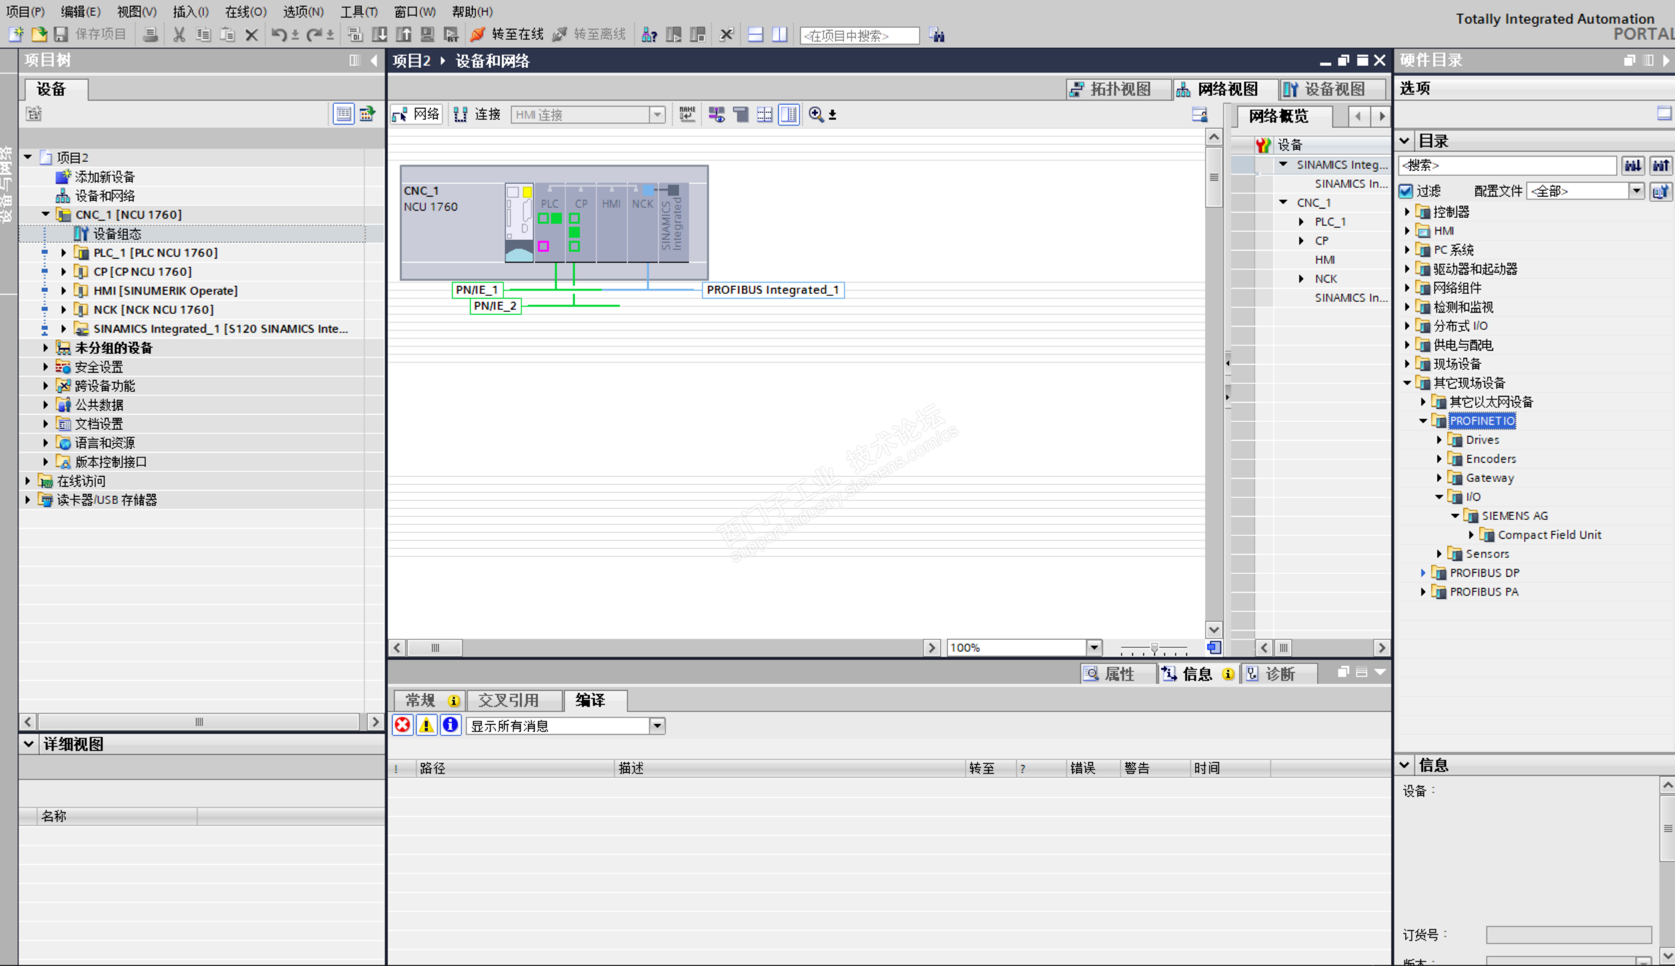Viewport: 1675px width, 966px height.
Task: Click the errors filter red X icon
Action: point(403,725)
